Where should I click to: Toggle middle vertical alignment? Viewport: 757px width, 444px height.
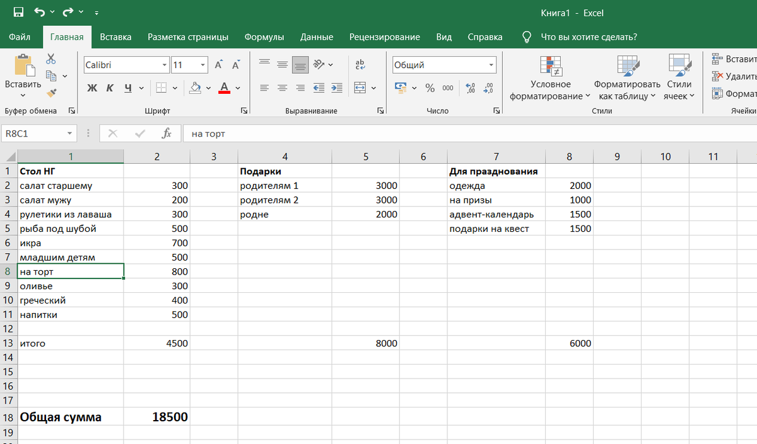tap(283, 64)
